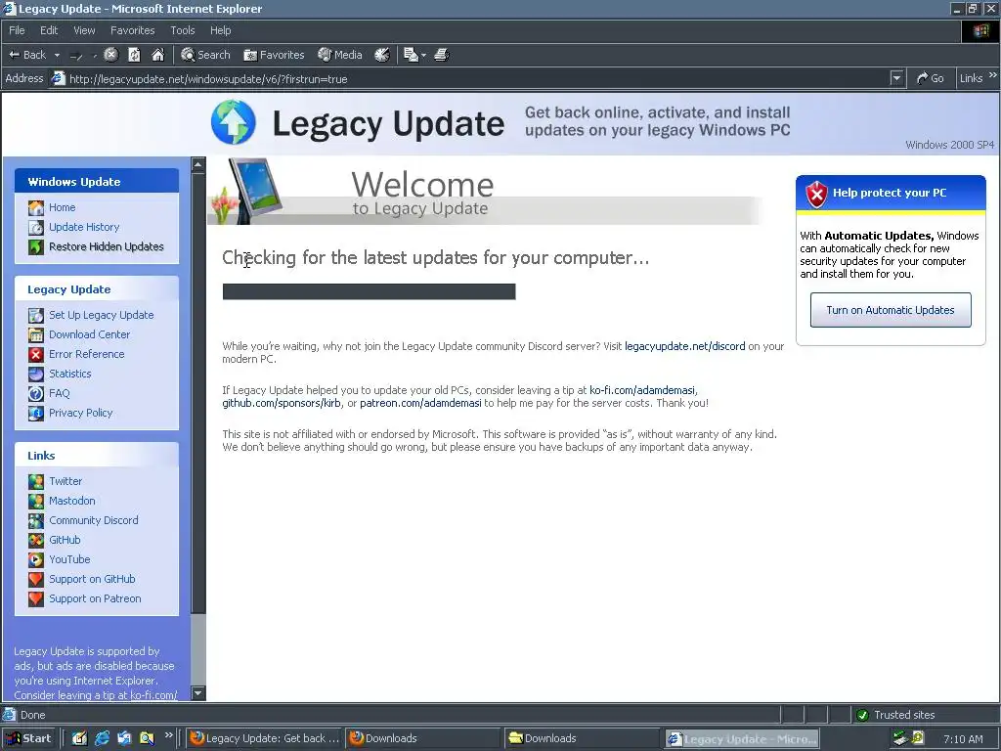Click the Legacy Update globe logo
The height and width of the screenshot is (751, 1001).
tap(233, 121)
